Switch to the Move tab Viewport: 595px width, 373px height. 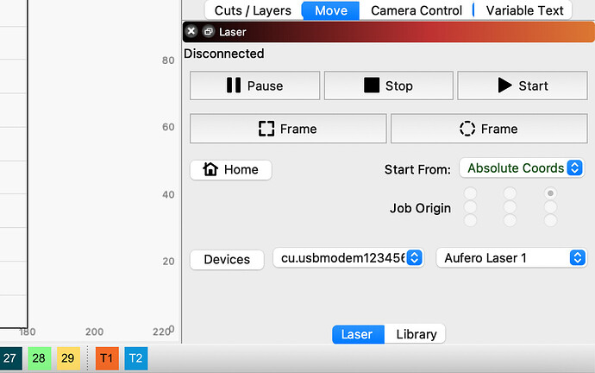pos(331,10)
